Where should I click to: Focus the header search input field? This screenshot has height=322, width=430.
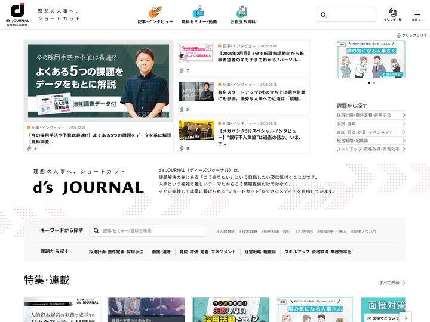(x=346, y=15)
